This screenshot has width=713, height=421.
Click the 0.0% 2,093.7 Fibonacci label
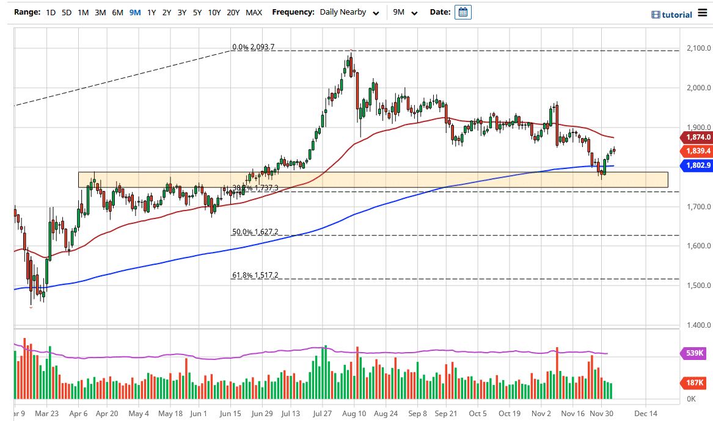[254, 47]
